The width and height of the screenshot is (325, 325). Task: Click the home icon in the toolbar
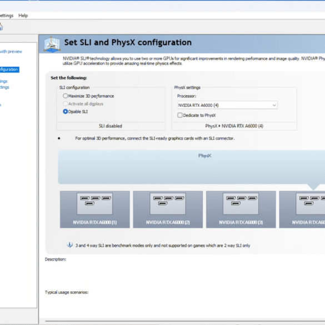[1, 27]
